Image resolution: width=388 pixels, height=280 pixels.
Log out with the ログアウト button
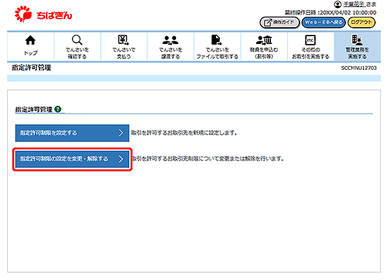[x=361, y=23]
